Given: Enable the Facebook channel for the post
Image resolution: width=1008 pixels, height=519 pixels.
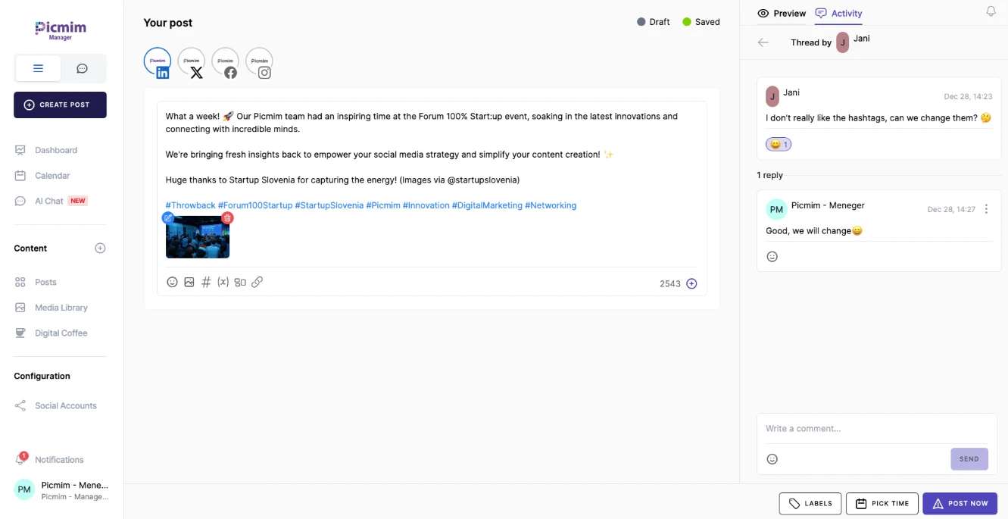Looking at the screenshot, I should 225,61.
